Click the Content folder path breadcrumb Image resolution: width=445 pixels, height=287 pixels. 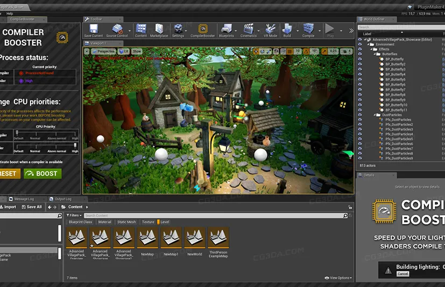tap(75, 207)
